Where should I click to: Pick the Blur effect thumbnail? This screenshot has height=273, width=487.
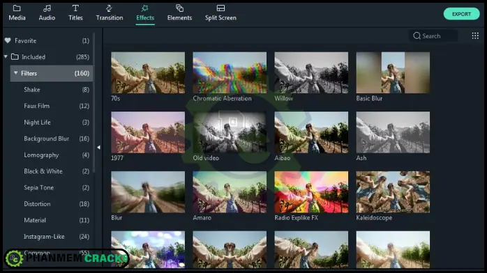148,192
